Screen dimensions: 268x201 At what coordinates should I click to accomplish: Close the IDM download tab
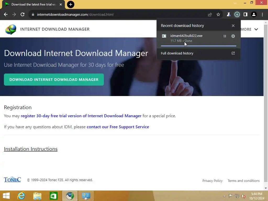61,4
